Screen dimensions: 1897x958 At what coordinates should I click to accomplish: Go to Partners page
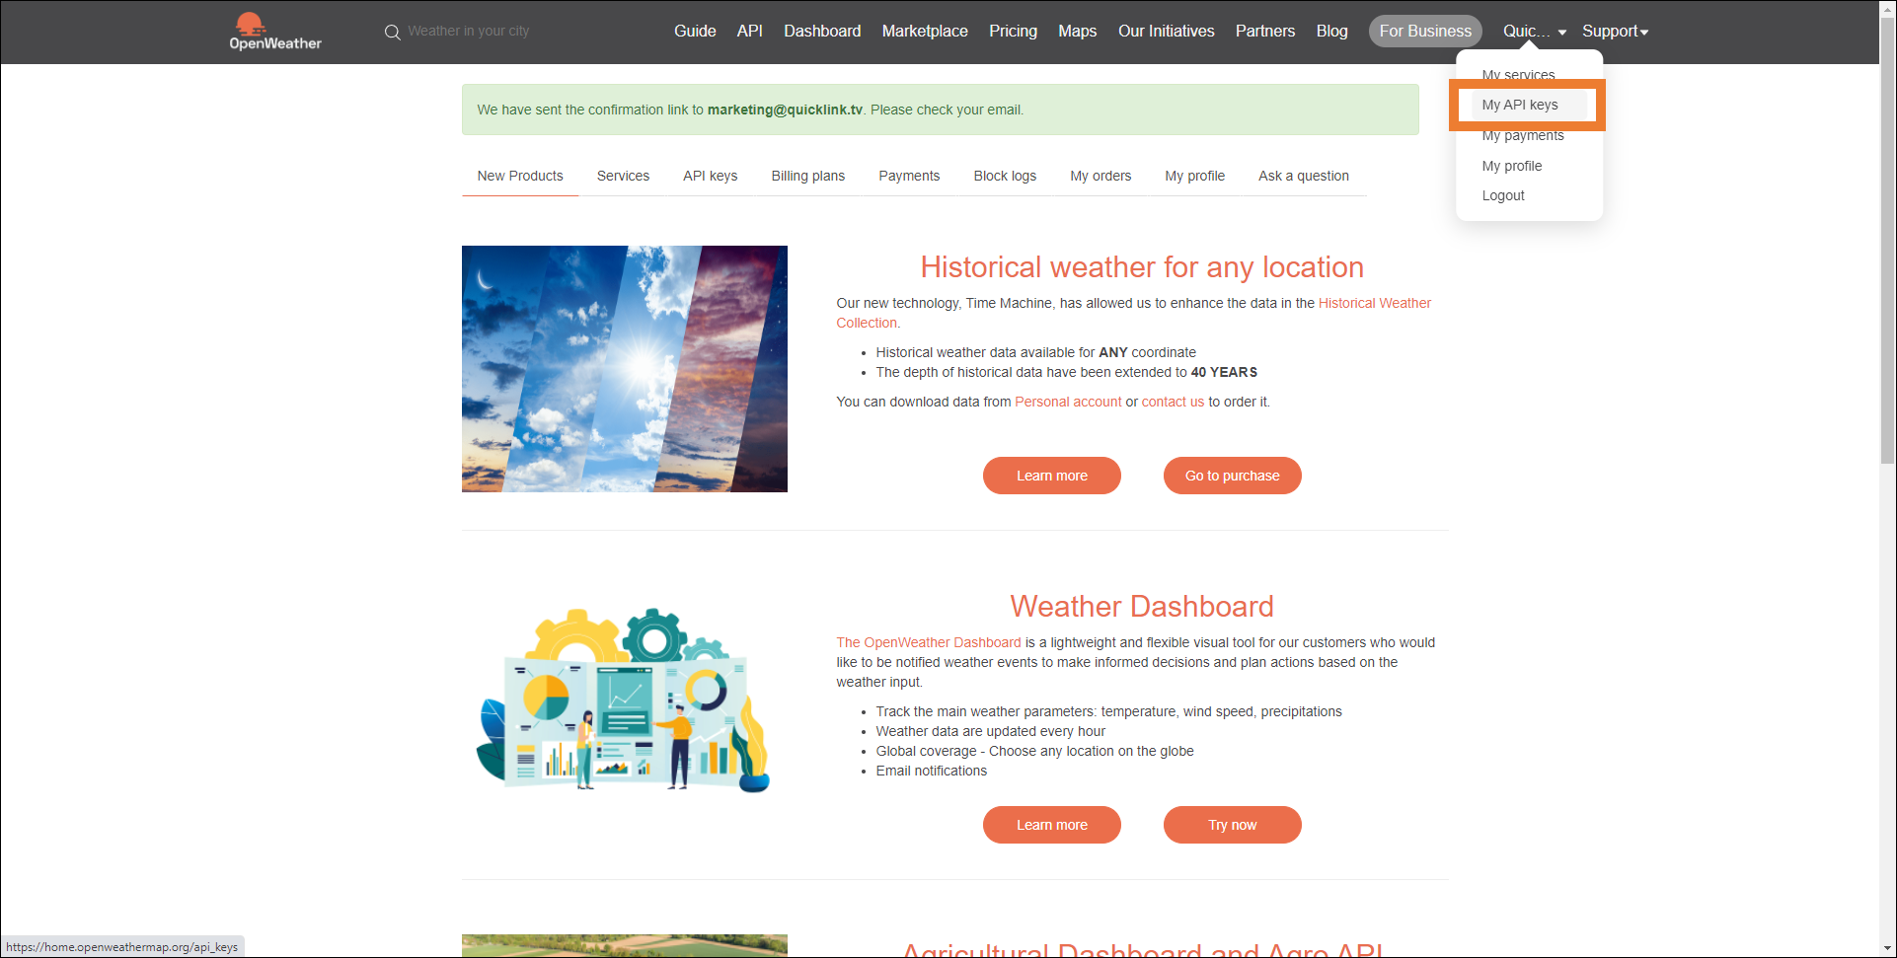pyautogui.click(x=1265, y=32)
